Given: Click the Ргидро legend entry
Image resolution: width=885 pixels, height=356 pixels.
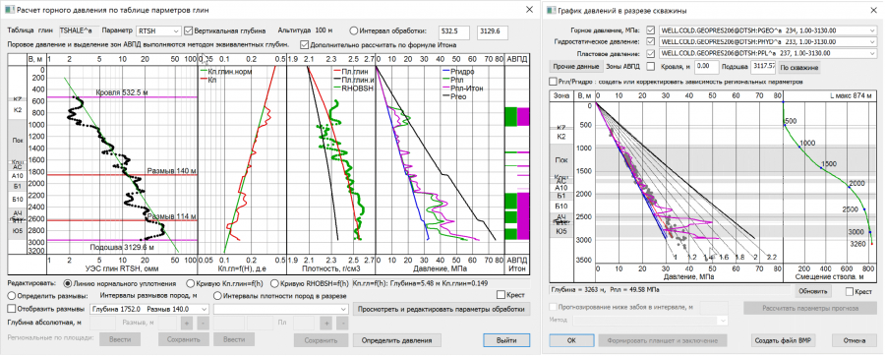Looking at the screenshot, I should pos(458,72).
